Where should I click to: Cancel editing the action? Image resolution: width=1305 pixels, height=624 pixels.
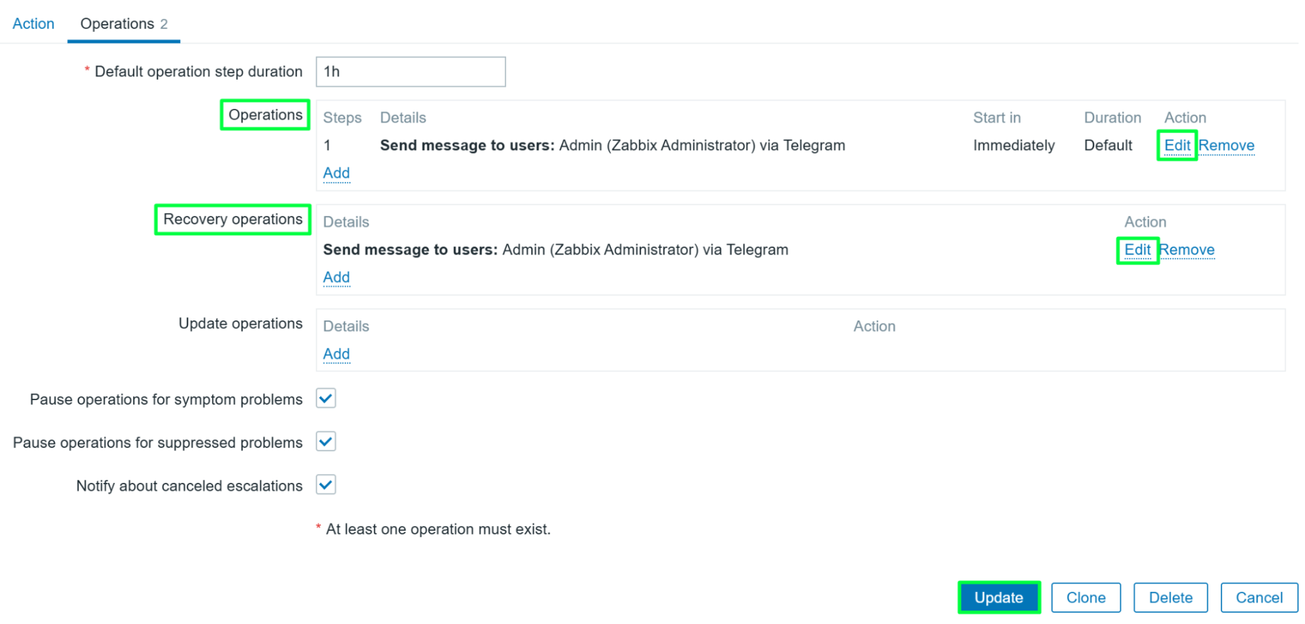1259,597
